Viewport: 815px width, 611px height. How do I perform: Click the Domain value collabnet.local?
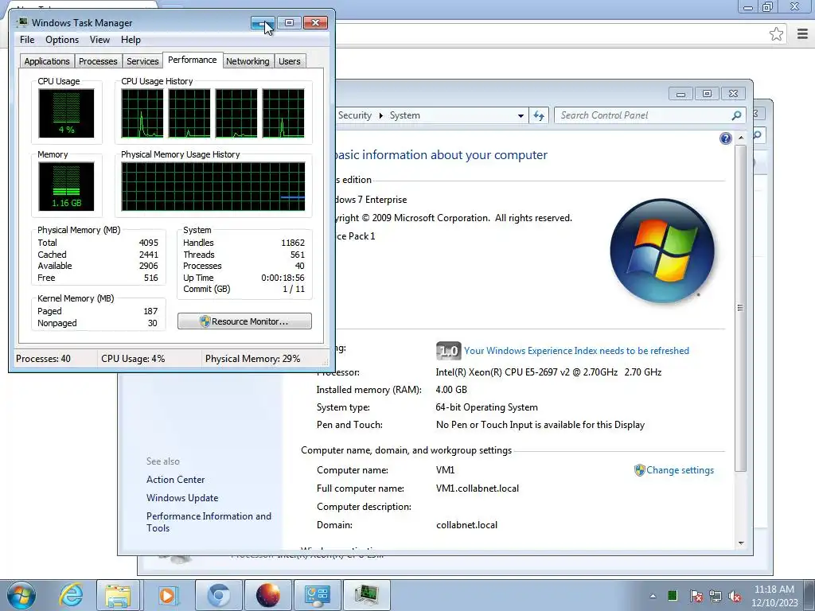[x=466, y=525]
